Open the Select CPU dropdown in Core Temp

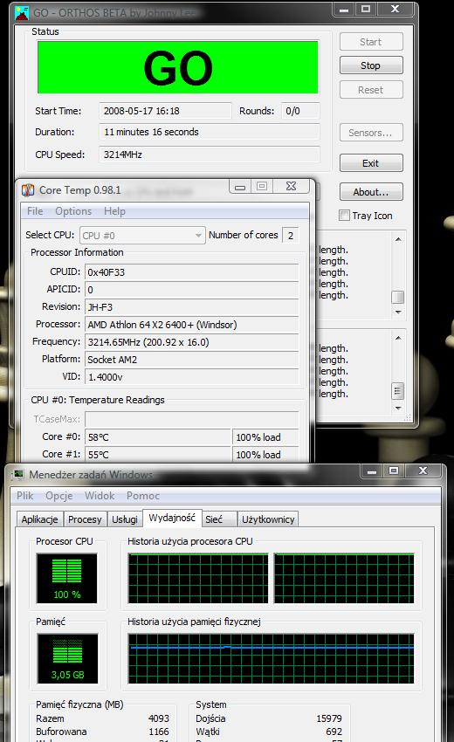click(142, 235)
